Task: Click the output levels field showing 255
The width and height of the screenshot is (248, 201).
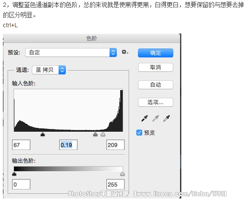Action: 116,184
